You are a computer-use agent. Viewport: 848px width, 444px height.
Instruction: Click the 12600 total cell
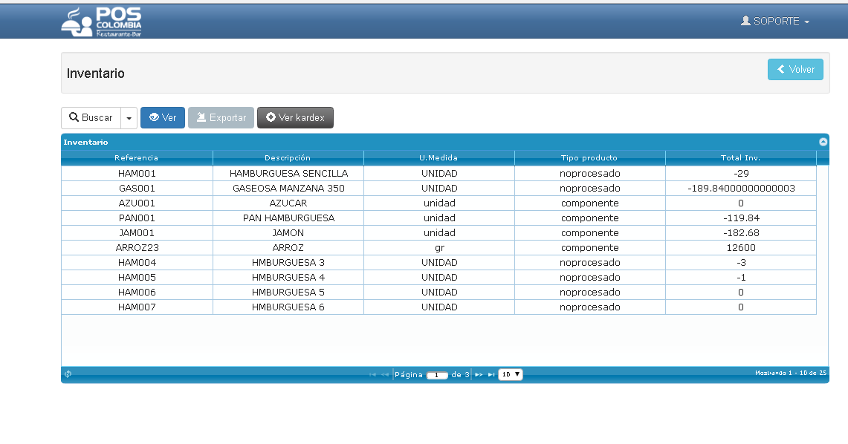pos(741,248)
